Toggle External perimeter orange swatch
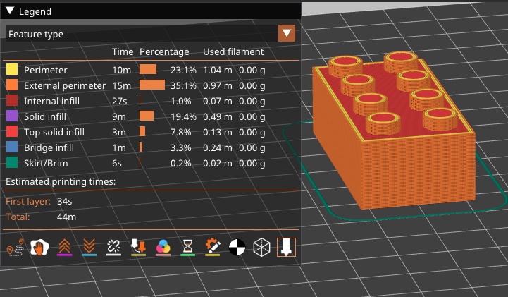This screenshot has height=297, width=508. click(12, 85)
